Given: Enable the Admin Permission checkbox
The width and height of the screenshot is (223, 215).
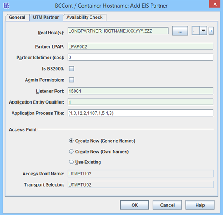Looking at the screenshot, I should pyautogui.click(x=72, y=80).
